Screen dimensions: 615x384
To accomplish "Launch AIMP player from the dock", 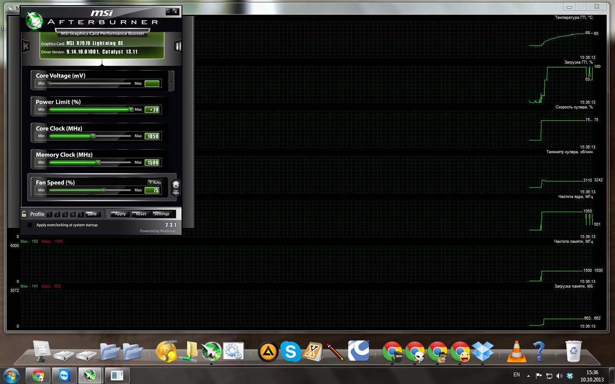I will pyautogui.click(x=268, y=352).
